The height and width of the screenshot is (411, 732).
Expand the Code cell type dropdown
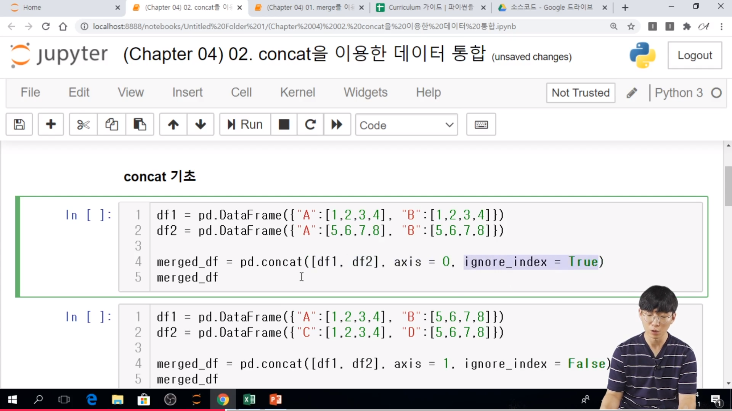tap(406, 125)
